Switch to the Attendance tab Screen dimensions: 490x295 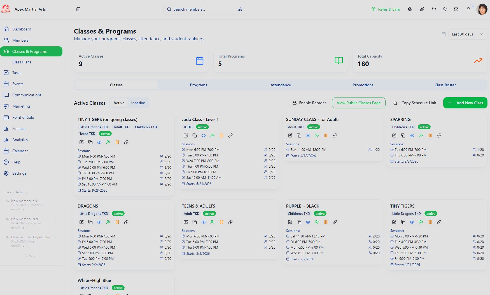(x=281, y=85)
